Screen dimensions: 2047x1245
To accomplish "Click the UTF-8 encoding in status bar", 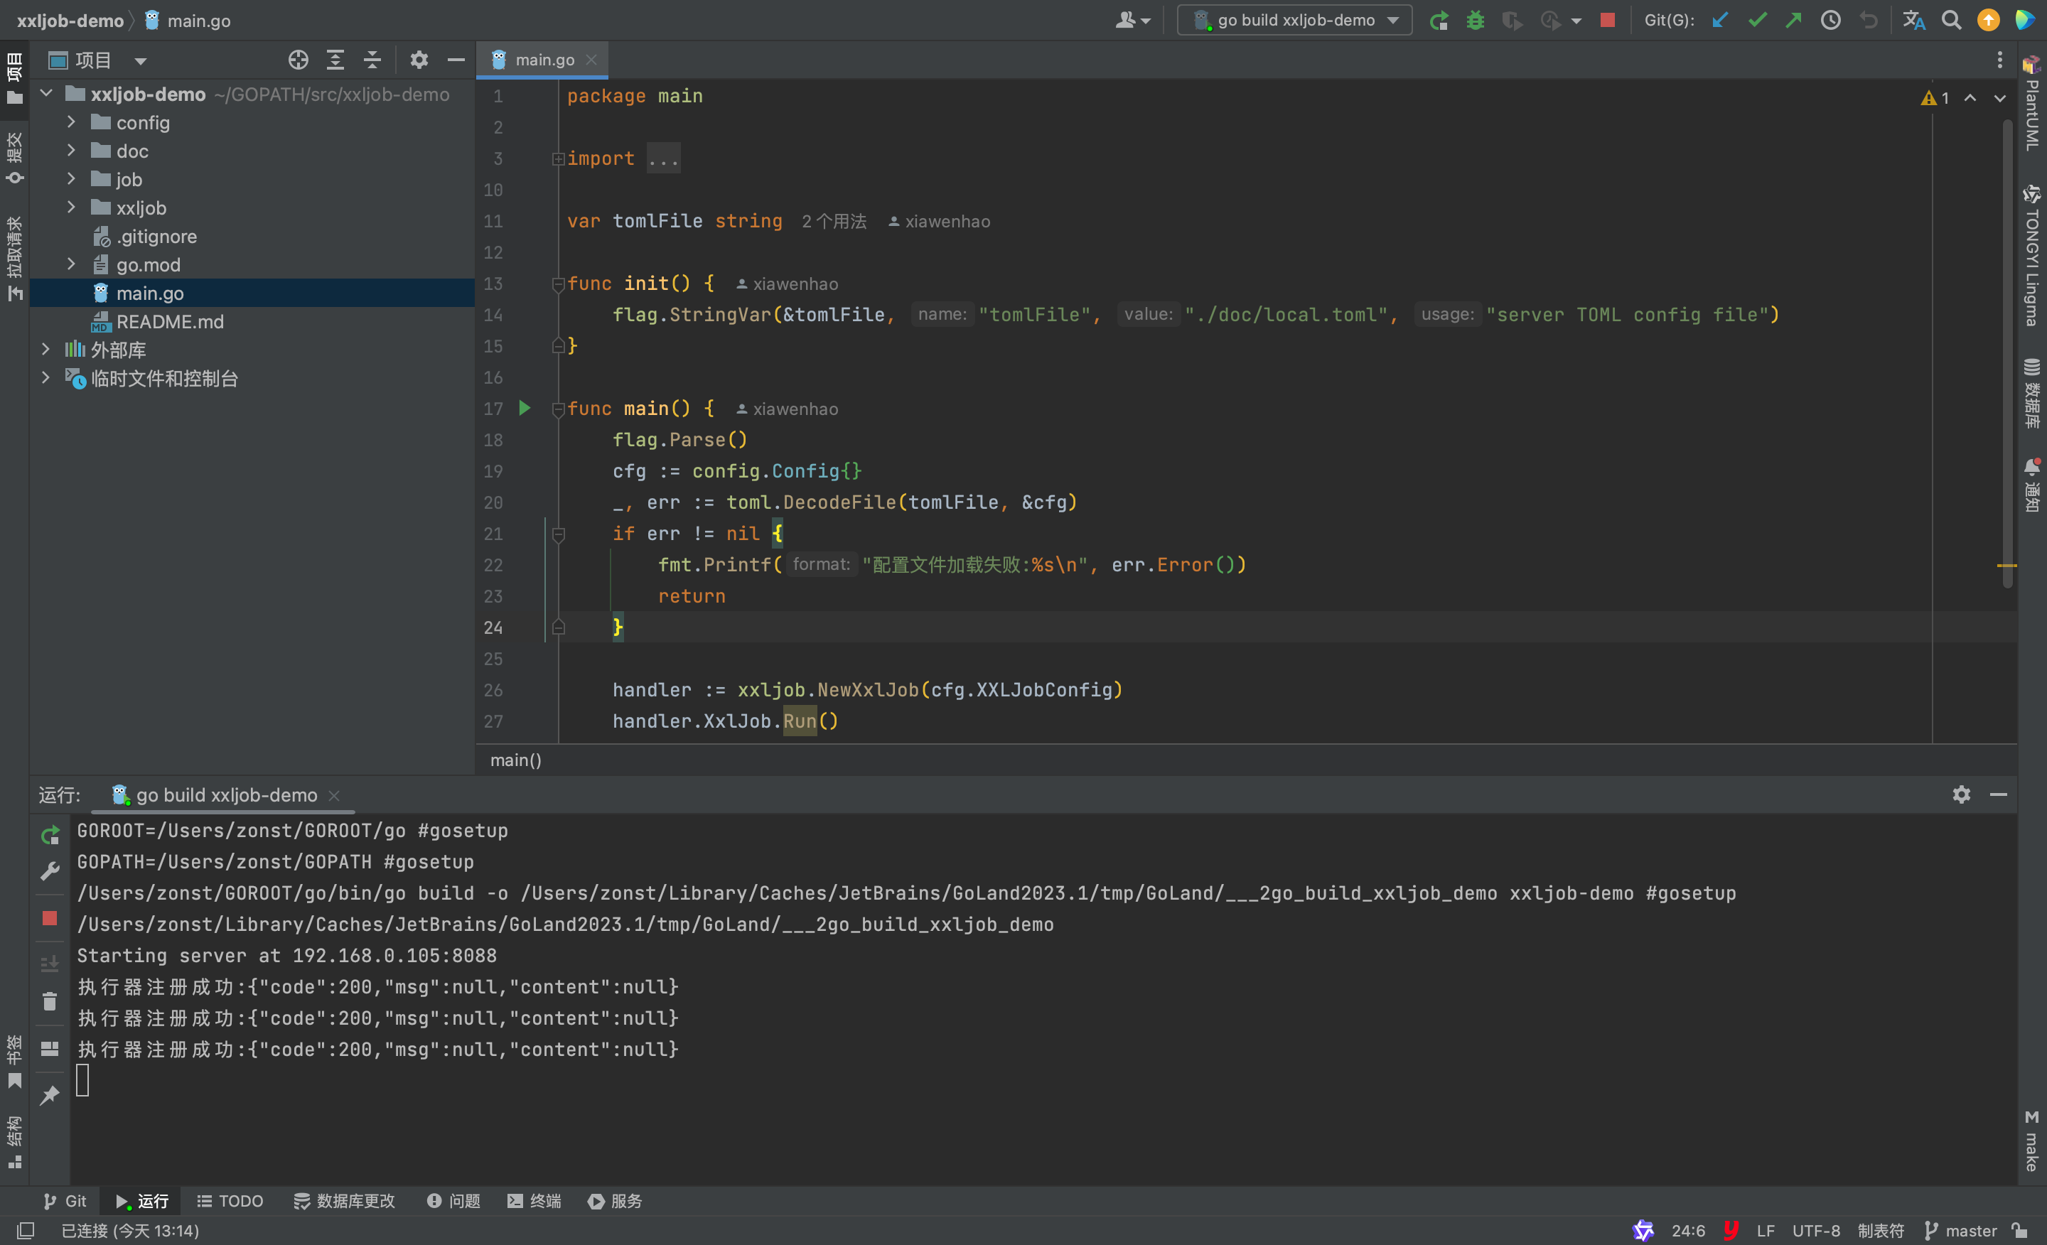I will point(1815,1231).
